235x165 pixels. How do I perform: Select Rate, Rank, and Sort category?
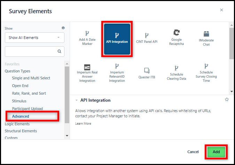[x=29, y=93]
